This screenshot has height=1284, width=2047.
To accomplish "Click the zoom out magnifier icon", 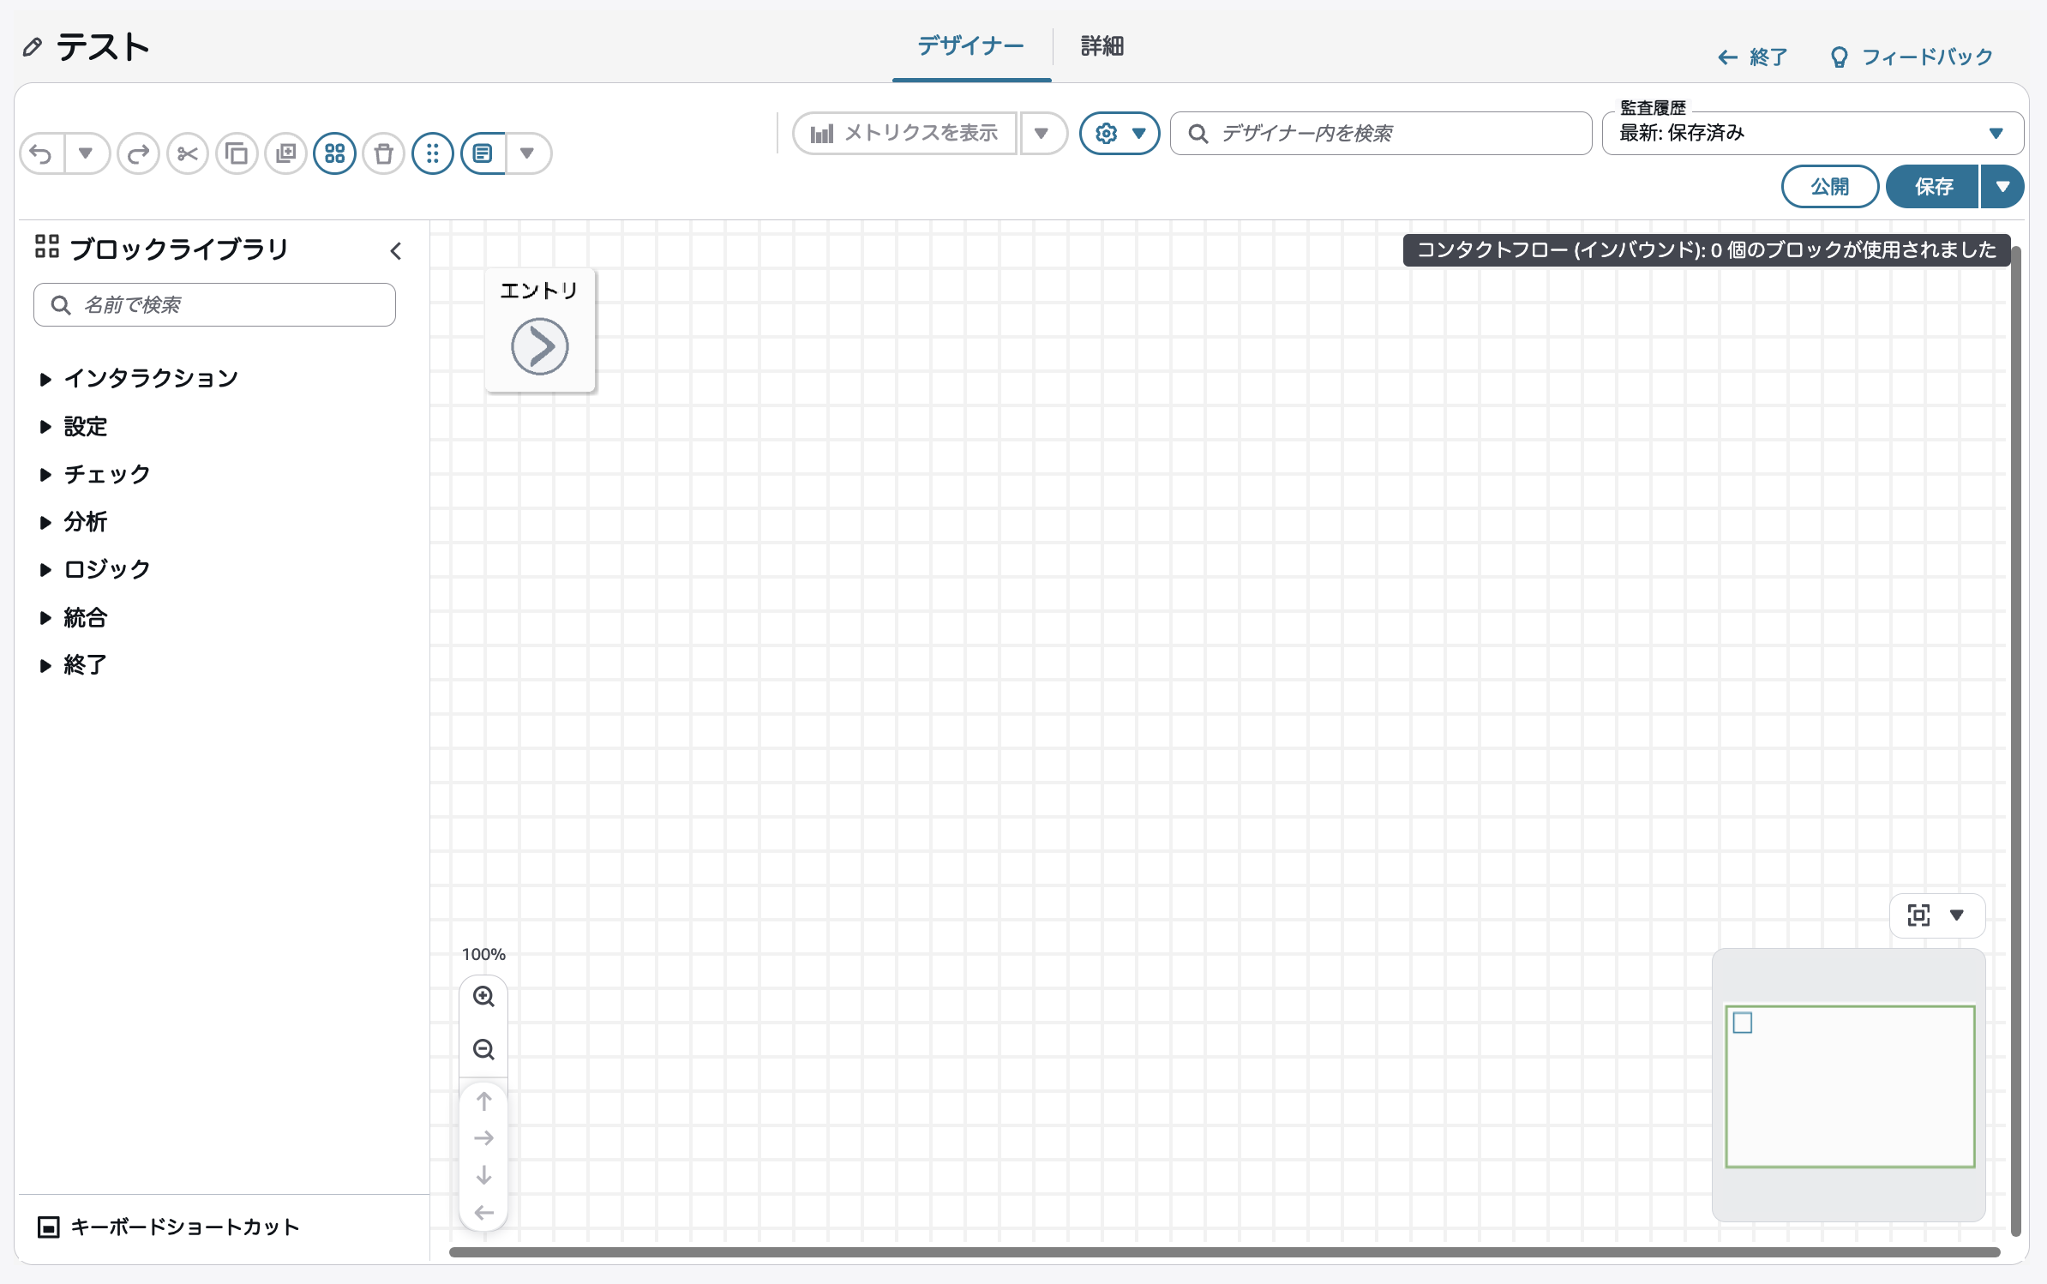I will [483, 1050].
